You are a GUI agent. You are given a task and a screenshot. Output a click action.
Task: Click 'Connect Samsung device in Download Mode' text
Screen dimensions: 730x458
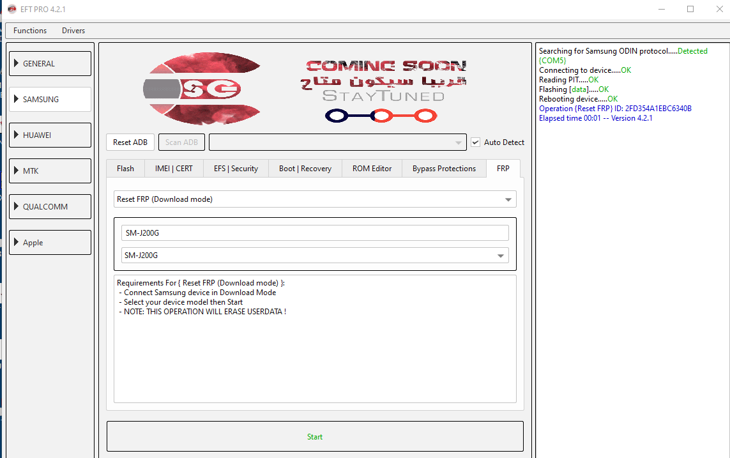pos(200,293)
